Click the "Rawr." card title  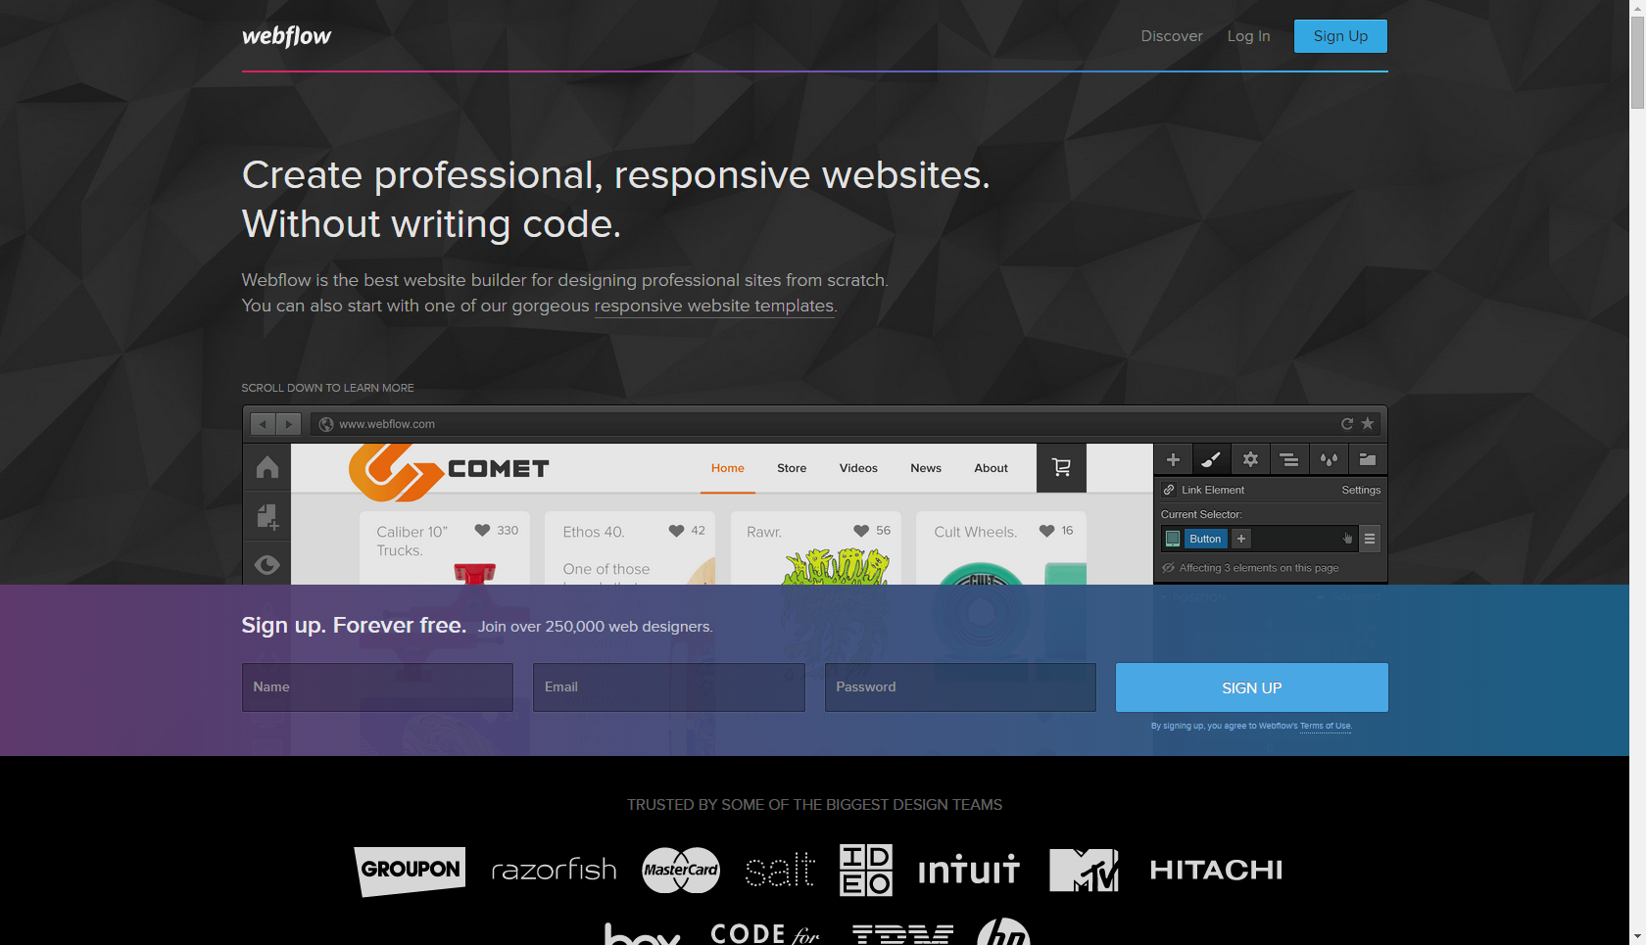(764, 532)
